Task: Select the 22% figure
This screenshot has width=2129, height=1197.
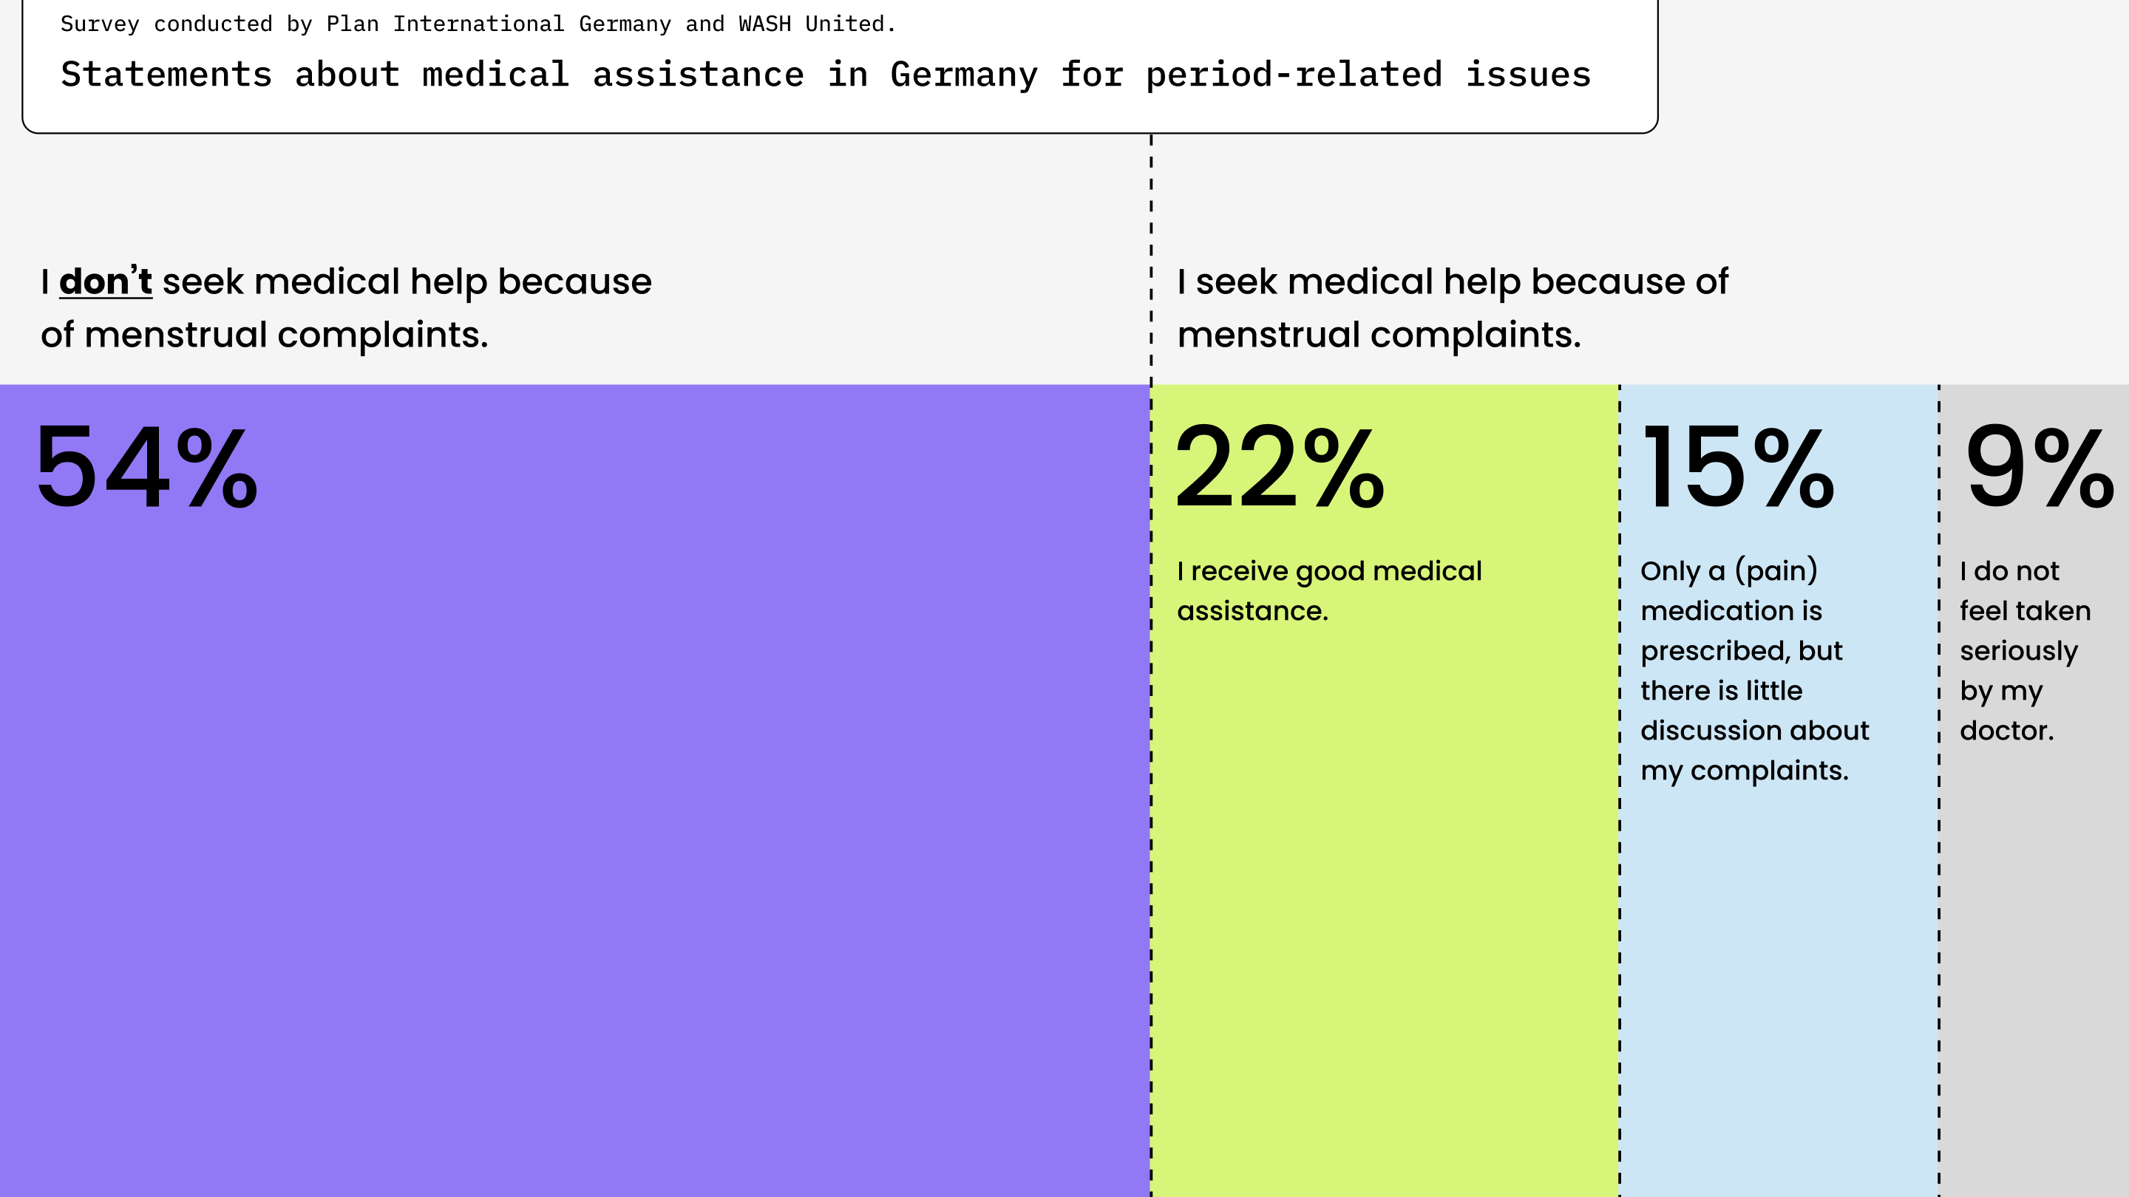Action: click(x=1279, y=467)
